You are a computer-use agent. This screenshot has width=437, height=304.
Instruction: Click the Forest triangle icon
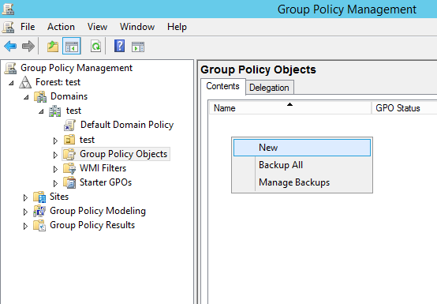(x=25, y=82)
